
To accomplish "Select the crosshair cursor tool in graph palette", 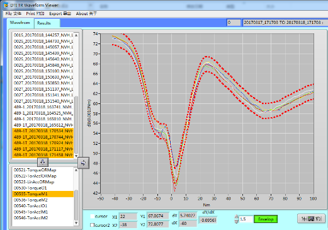I will click(x=304, y=219).
